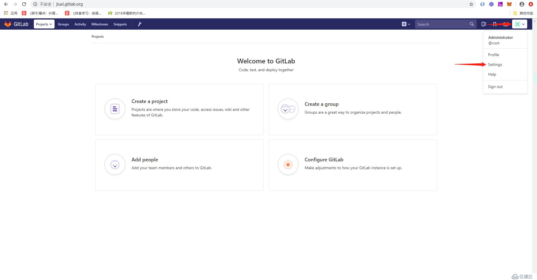Open the new item plus dropdown
The width and height of the screenshot is (537, 280).
[x=406, y=24]
